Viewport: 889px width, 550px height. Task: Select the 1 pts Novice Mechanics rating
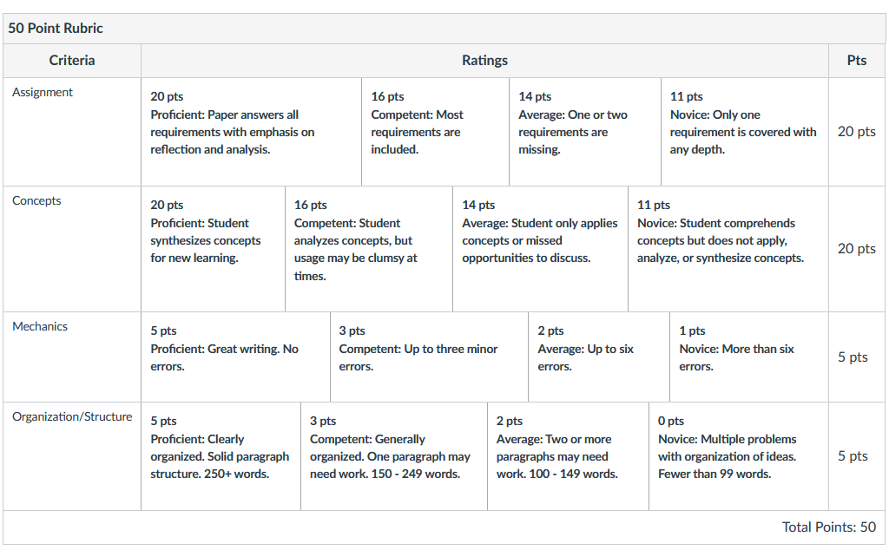(x=749, y=357)
